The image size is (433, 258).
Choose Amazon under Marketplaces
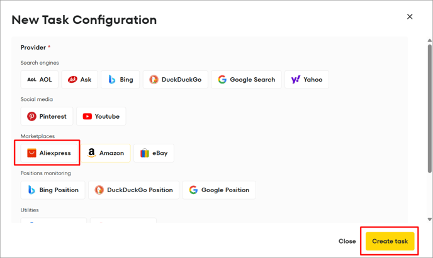point(106,153)
